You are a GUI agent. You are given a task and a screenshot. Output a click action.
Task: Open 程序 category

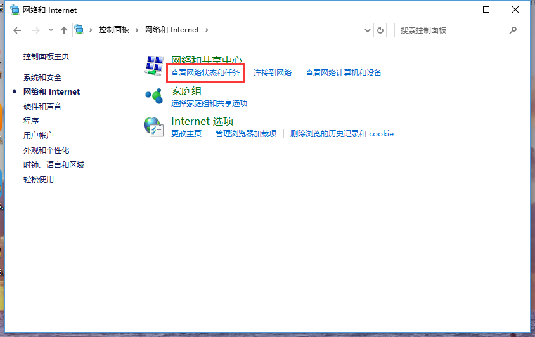pyautogui.click(x=31, y=121)
